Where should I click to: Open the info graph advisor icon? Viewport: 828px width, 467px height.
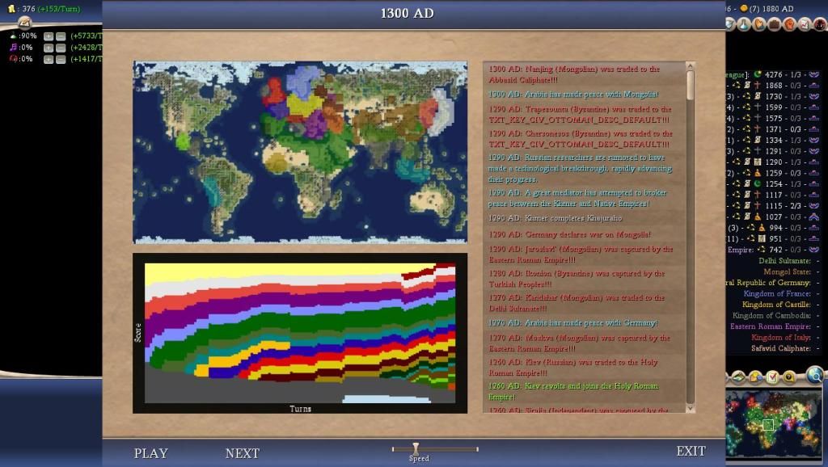tap(805, 23)
